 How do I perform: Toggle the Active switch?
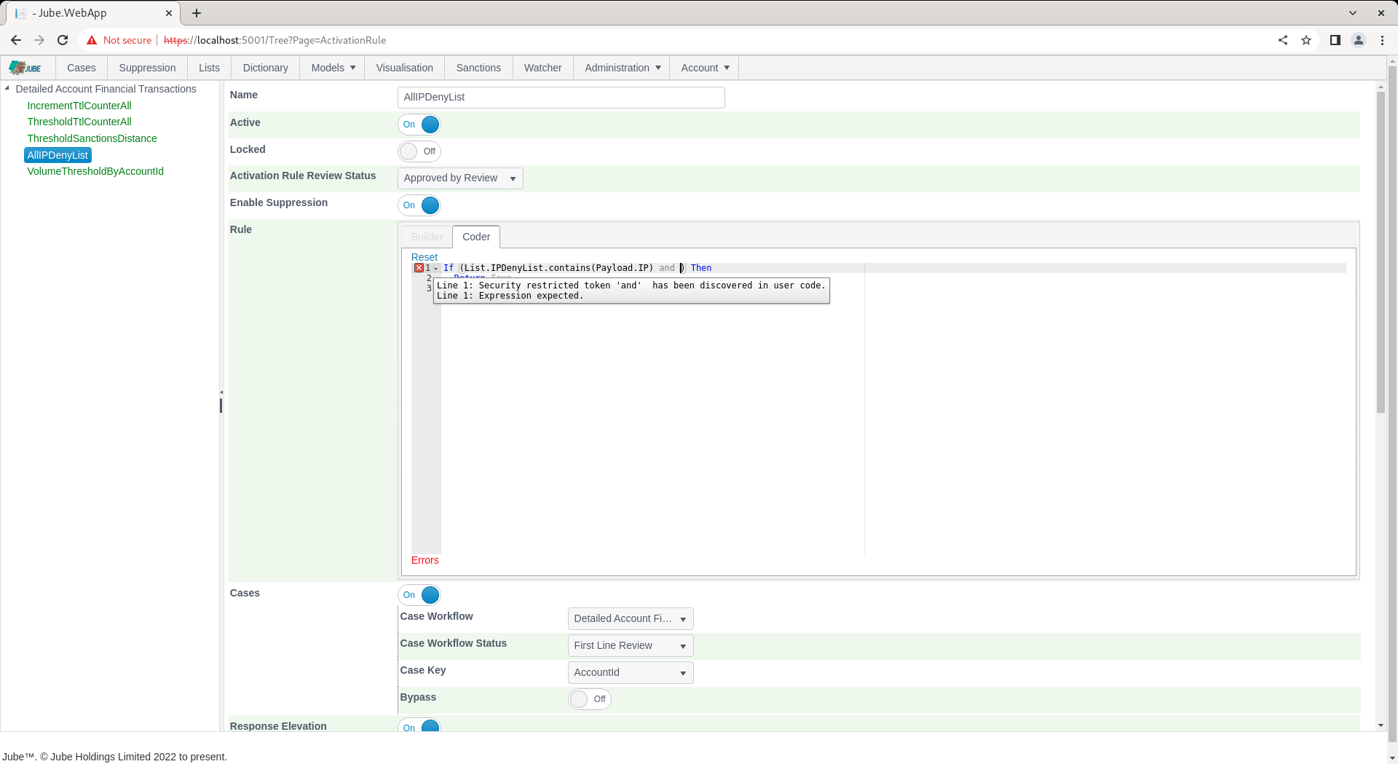tap(419, 125)
